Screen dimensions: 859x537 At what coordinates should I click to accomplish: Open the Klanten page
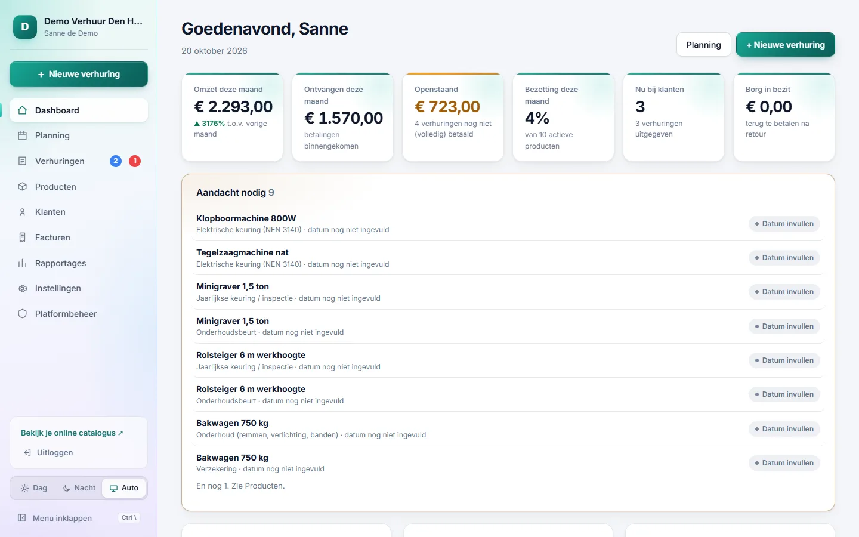79,212
